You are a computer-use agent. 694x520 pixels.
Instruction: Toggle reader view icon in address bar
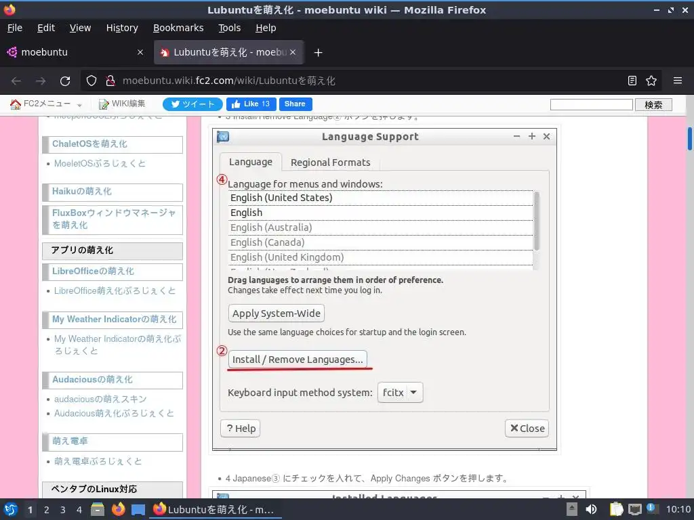[x=632, y=81]
